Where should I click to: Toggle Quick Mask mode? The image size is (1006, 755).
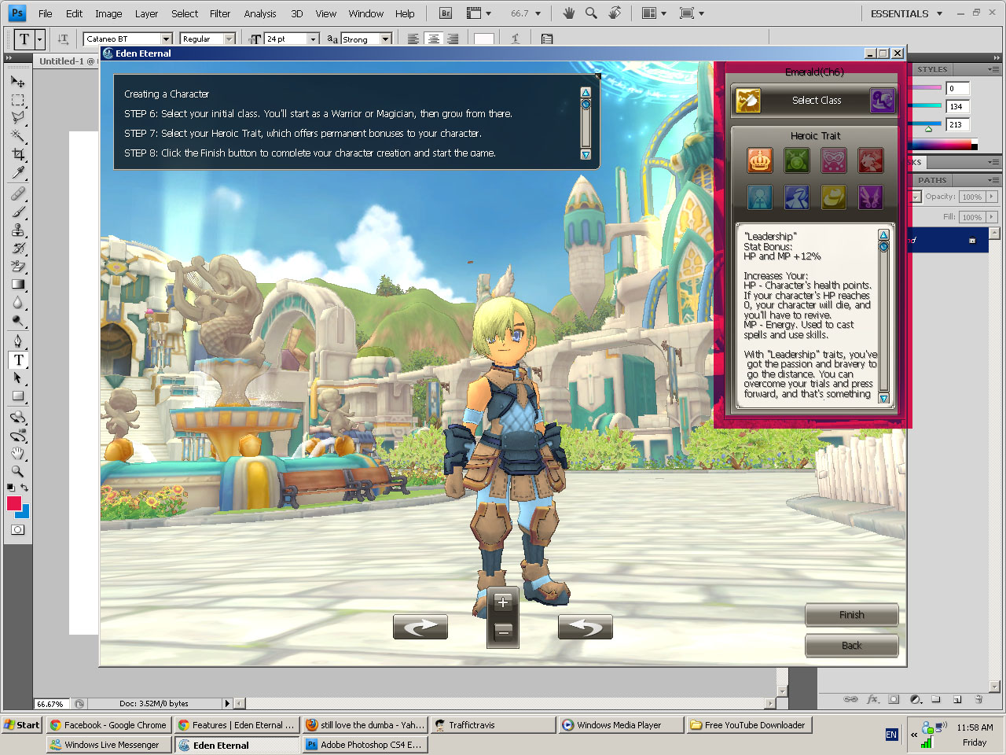[17, 530]
